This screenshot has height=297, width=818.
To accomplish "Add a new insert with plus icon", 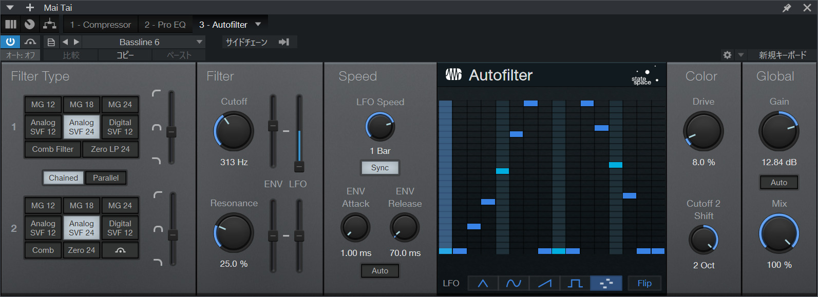I will click(30, 8).
